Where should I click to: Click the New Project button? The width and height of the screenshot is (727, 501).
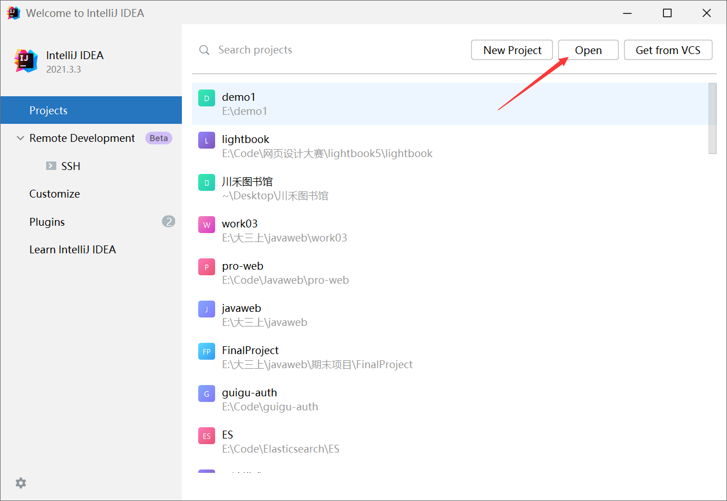coord(512,50)
